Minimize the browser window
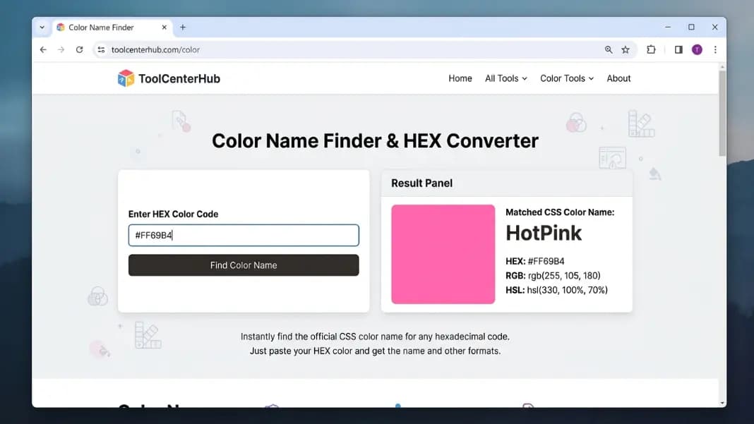 coord(667,28)
